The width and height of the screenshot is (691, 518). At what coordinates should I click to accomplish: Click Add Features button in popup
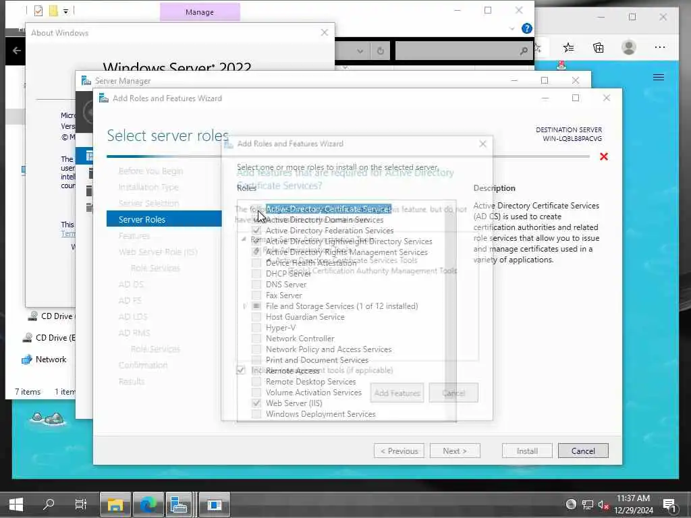click(397, 393)
